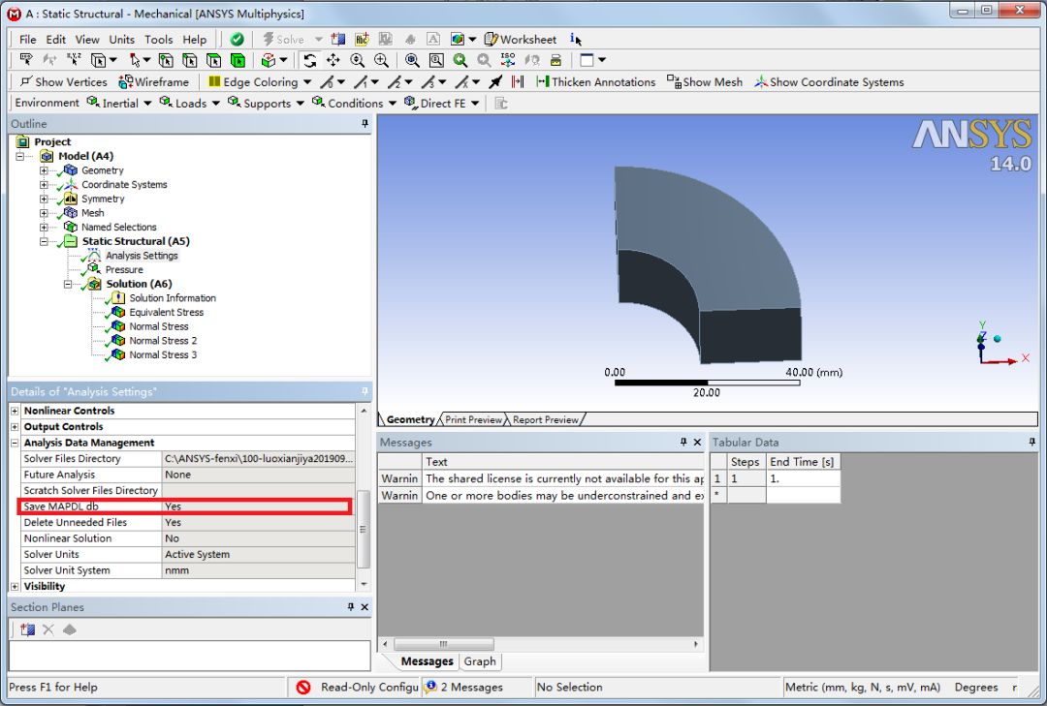Select the Vertex selection filter icon
The image size is (1047, 706).
tap(166, 61)
